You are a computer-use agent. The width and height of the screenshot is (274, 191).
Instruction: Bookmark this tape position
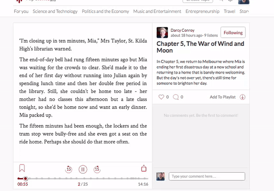coord(22,168)
